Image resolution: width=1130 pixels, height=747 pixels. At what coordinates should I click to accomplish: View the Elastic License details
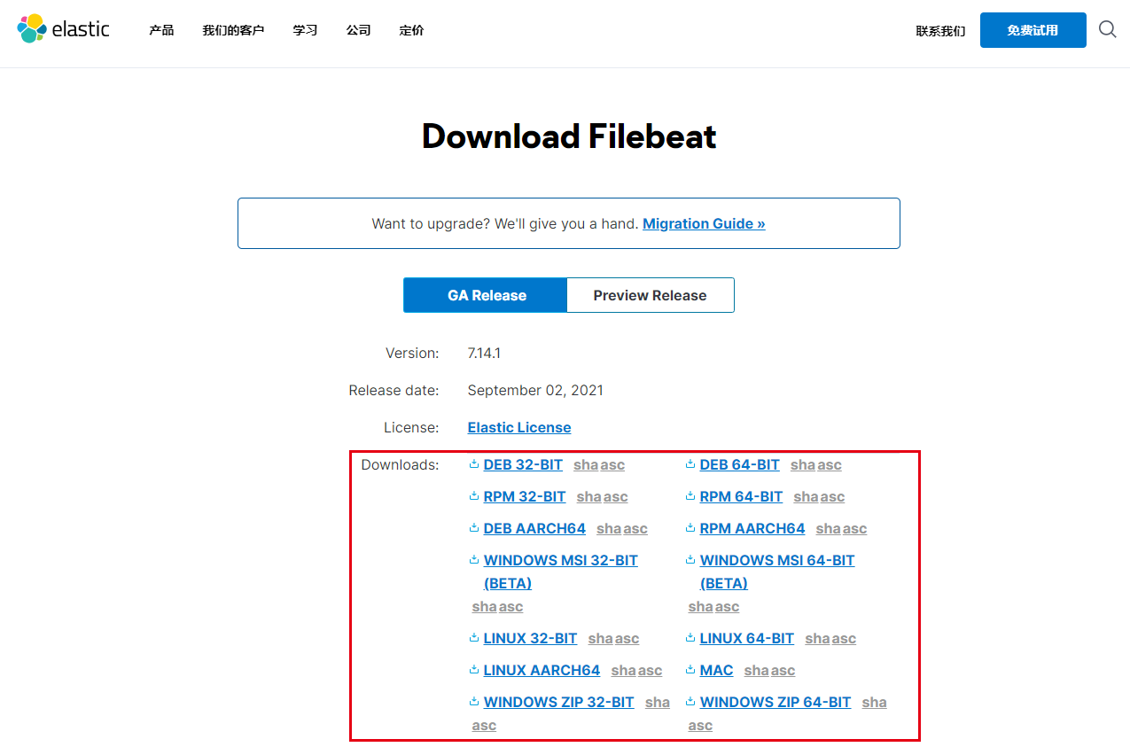pyautogui.click(x=519, y=427)
